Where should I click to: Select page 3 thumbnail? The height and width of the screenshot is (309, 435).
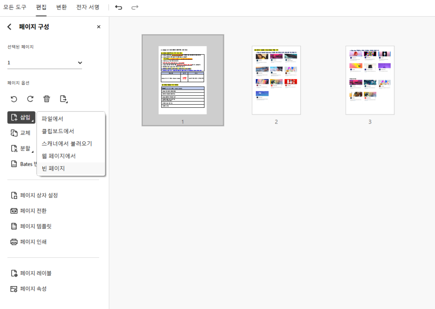click(370, 80)
